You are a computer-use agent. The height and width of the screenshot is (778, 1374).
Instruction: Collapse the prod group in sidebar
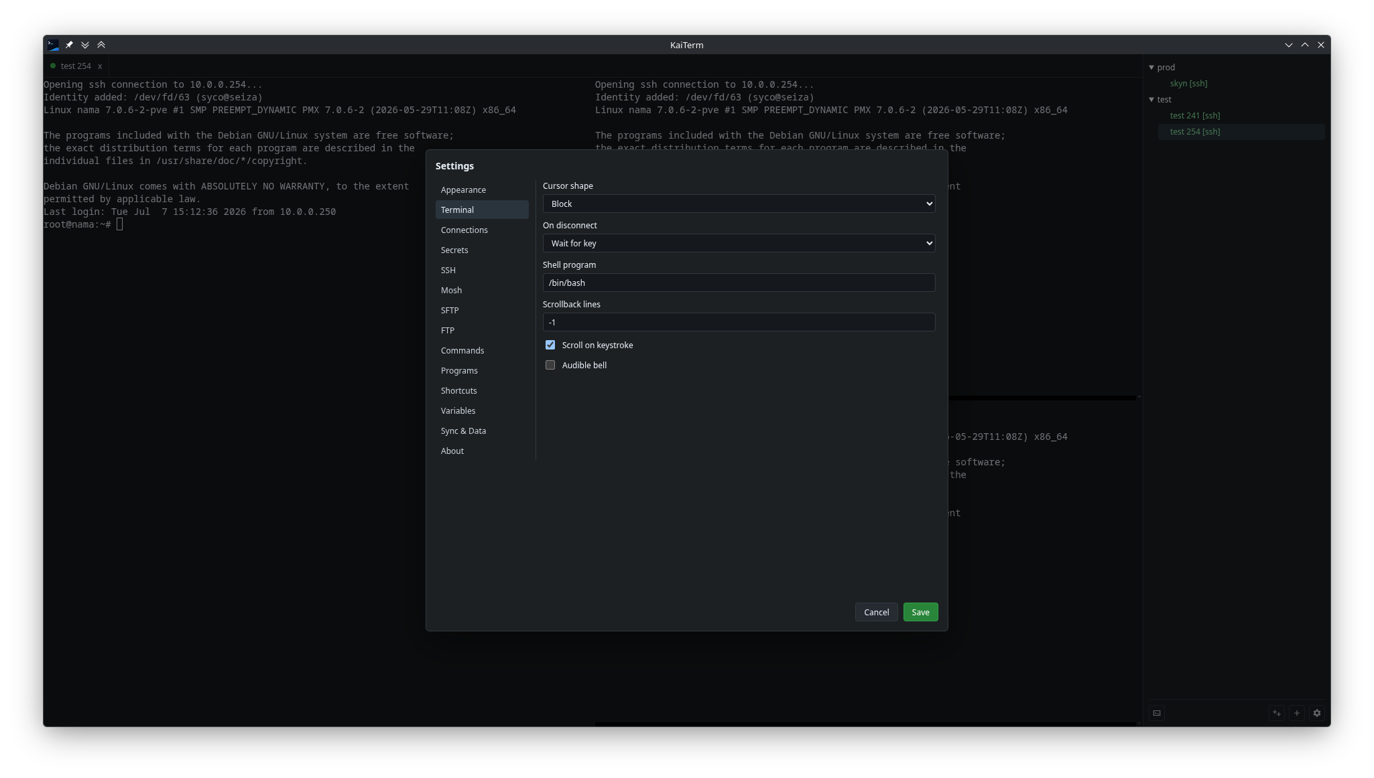pyautogui.click(x=1151, y=68)
